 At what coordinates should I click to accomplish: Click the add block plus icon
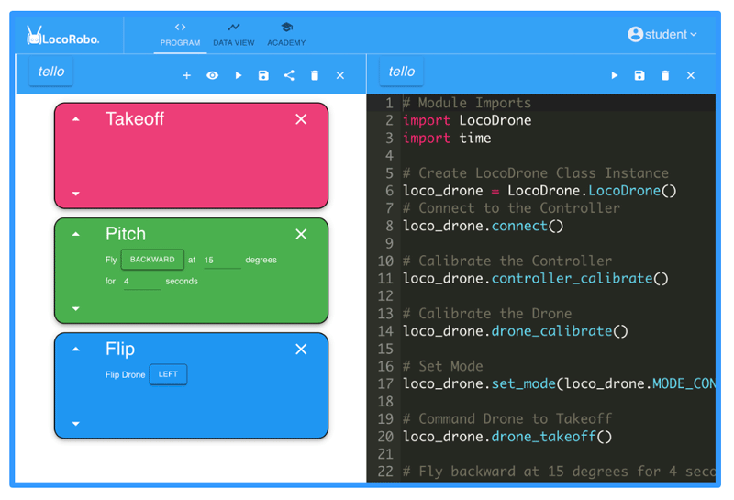coord(186,76)
